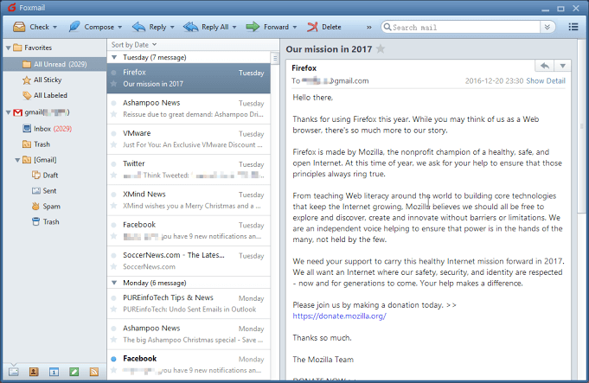Click the reading pane vertical scrollbar
The width and height of the screenshot is (589, 383).
point(581,126)
